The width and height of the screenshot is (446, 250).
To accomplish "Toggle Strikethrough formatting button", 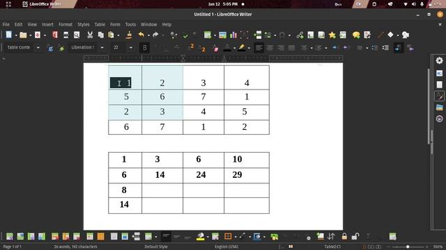I will pos(177,48).
